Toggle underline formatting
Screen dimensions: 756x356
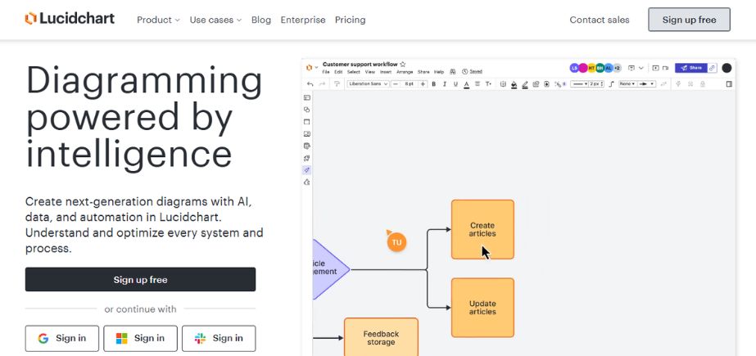click(x=455, y=83)
